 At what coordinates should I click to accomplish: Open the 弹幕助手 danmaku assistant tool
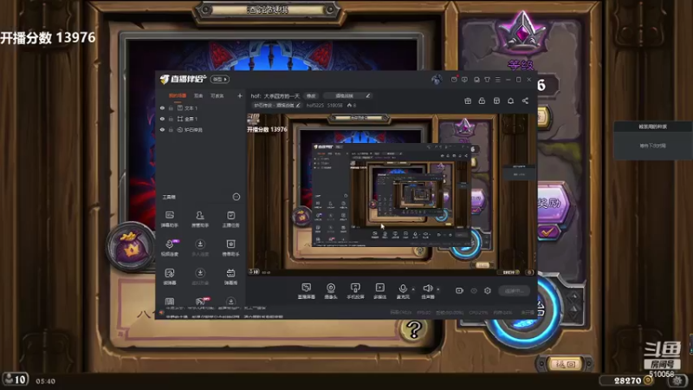[169, 219]
